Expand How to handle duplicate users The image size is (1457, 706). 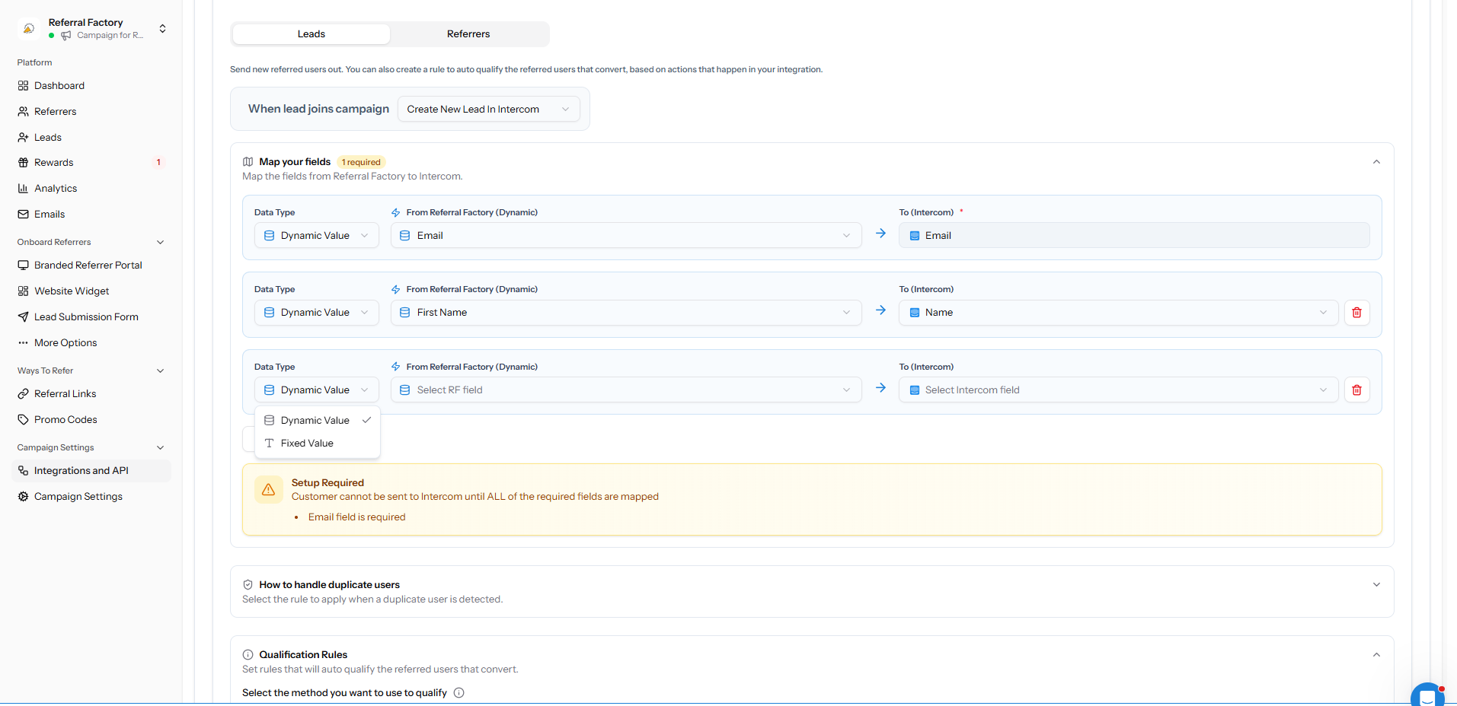[1376, 585]
